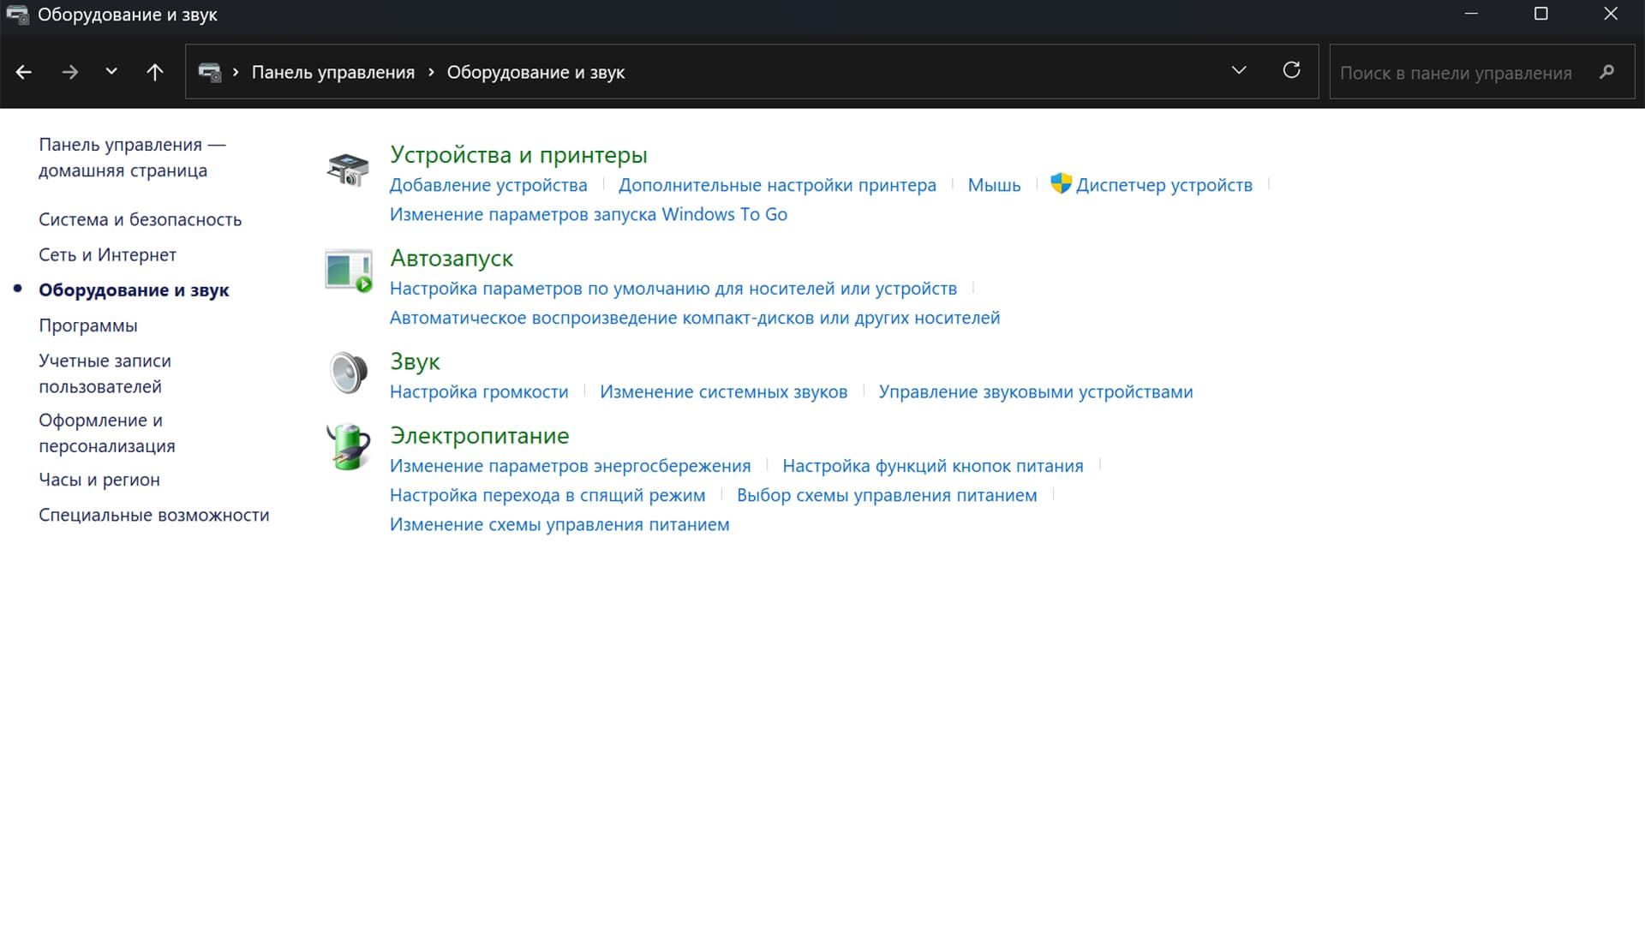1645x925 pixels.
Task: Go to Программы category in sidebar
Action: coord(87,326)
